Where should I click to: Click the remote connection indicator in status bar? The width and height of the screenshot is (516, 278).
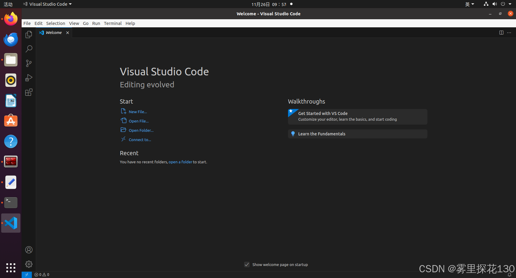coord(26,274)
